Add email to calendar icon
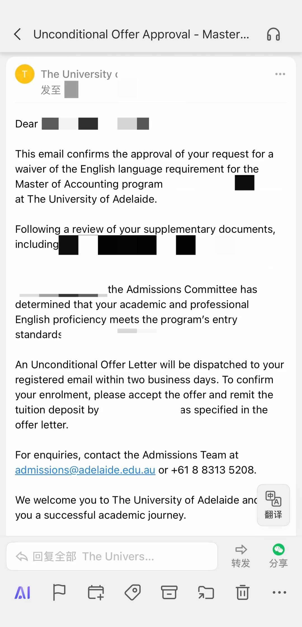302x627 pixels. (x=96, y=593)
